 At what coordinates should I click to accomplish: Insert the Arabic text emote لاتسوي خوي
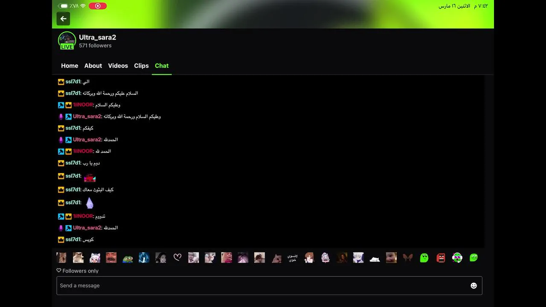[292, 258]
